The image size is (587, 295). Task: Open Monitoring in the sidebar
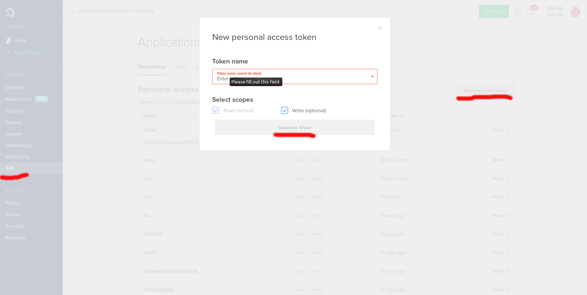pyautogui.click(x=18, y=157)
